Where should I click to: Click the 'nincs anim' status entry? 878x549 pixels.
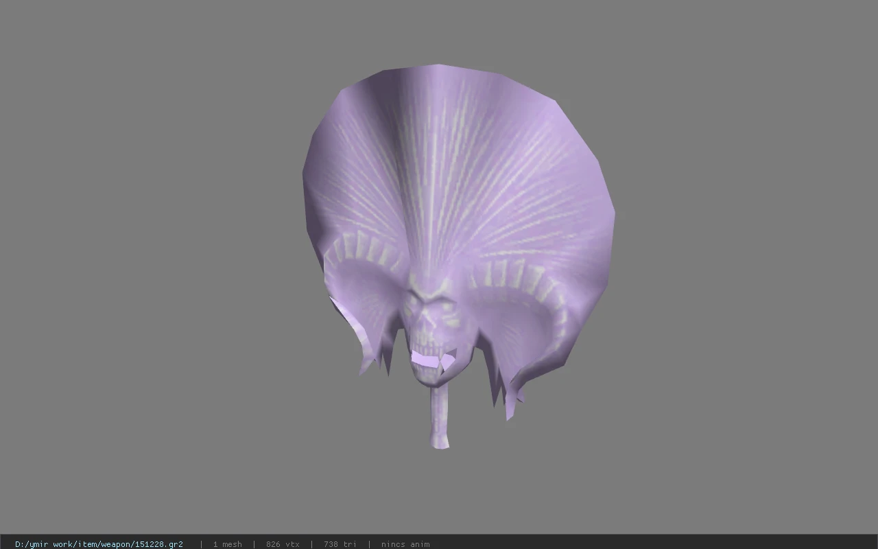pos(405,544)
